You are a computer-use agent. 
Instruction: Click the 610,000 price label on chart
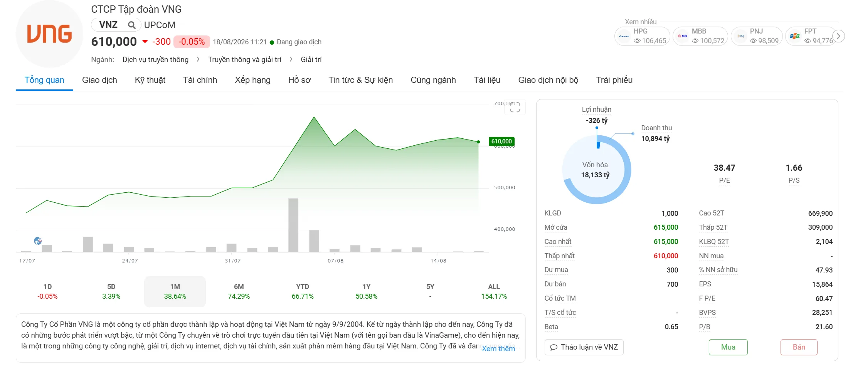tap(501, 141)
